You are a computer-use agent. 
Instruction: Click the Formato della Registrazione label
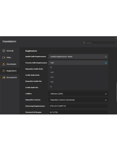tap(36, 63)
